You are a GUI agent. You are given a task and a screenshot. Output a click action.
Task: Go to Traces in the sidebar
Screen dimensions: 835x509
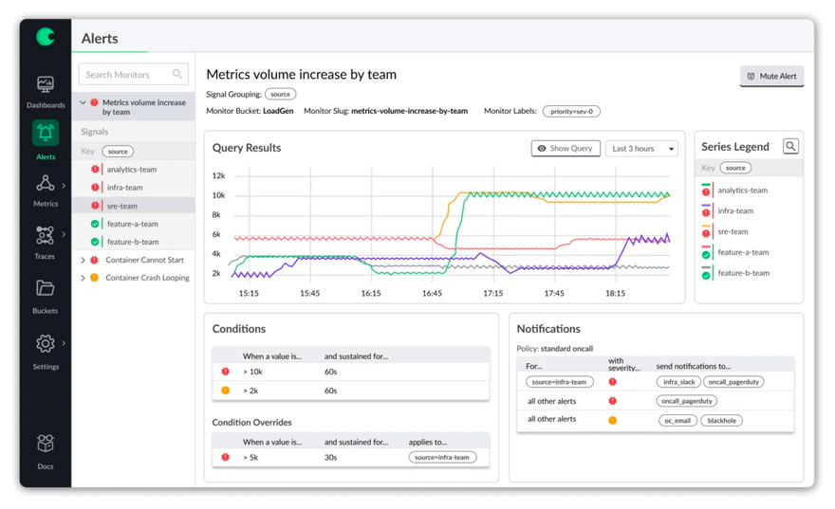(45, 235)
